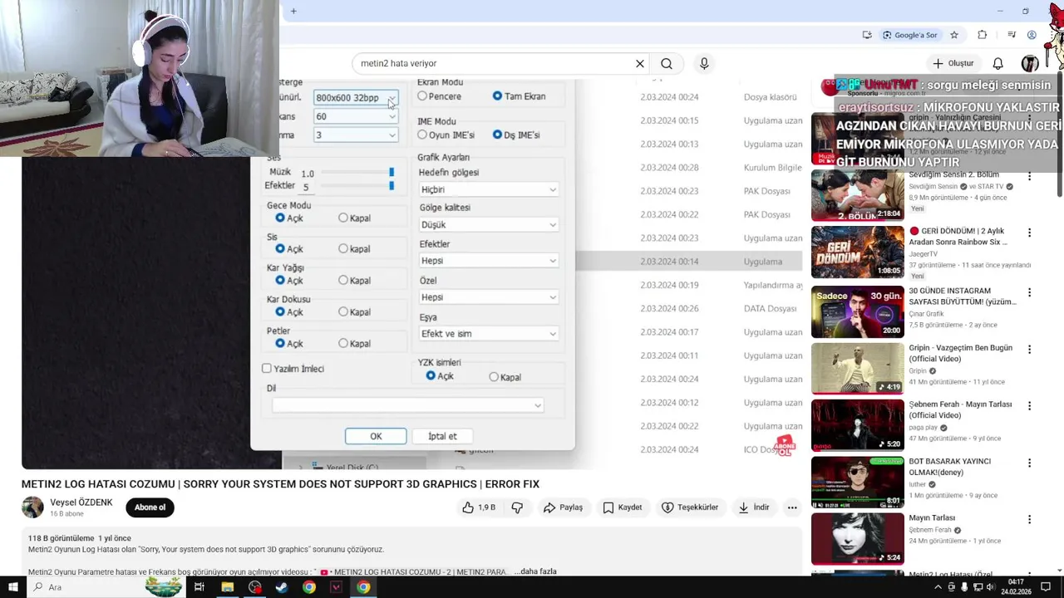Image resolution: width=1064 pixels, height=598 pixels.
Task: Like the video (1,9 B)
Action: click(479, 507)
